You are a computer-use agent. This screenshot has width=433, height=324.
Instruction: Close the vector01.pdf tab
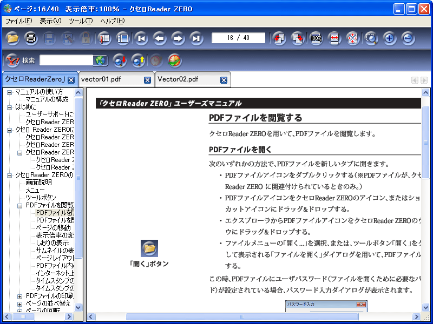click(x=147, y=80)
